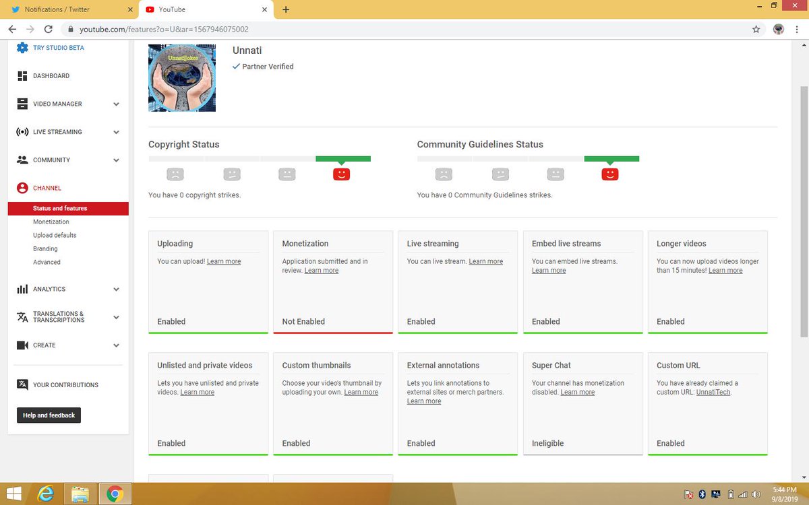Click the Unnati channel name
Image resolution: width=809 pixels, height=505 pixels.
pos(247,50)
